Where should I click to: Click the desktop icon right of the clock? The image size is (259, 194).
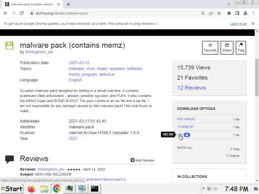click(x=256, y=189)
